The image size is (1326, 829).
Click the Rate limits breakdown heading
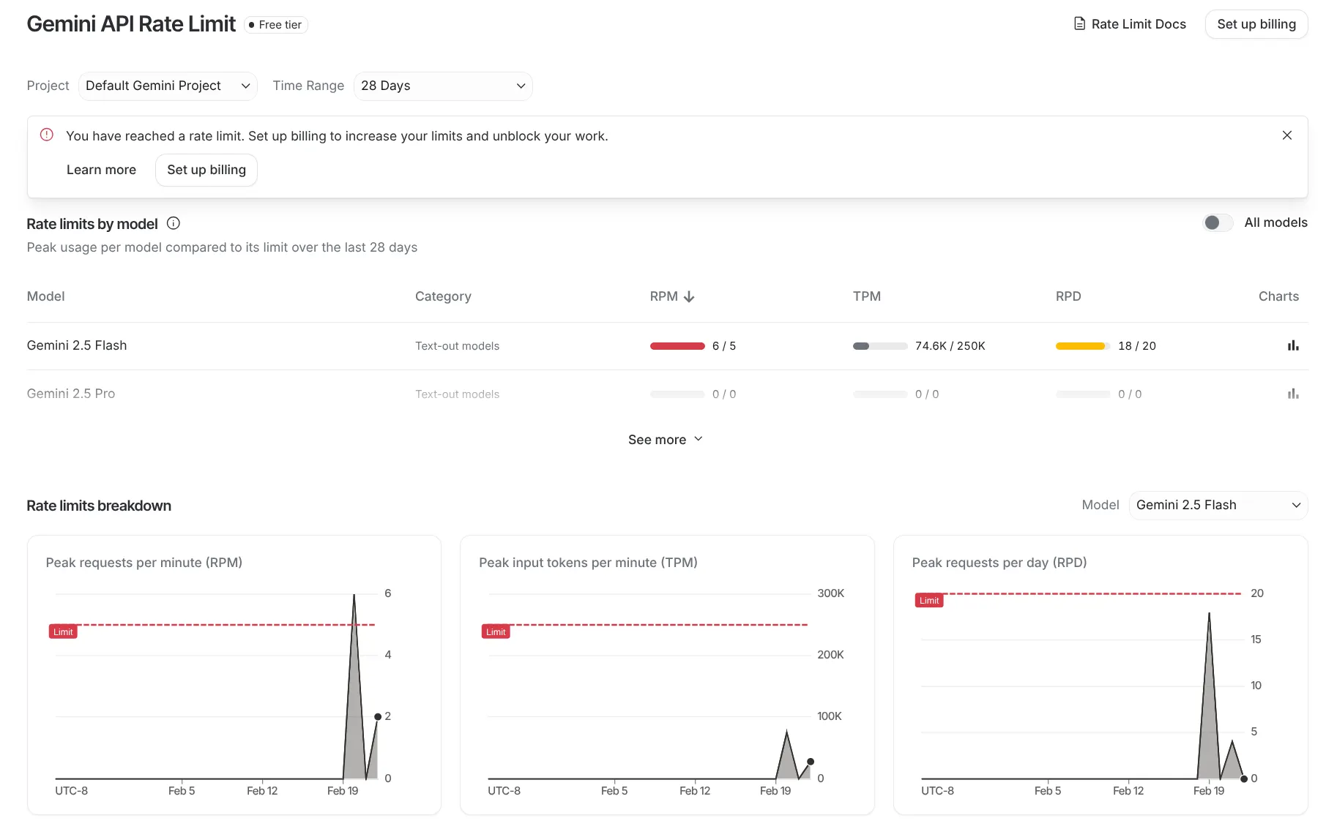99,506
